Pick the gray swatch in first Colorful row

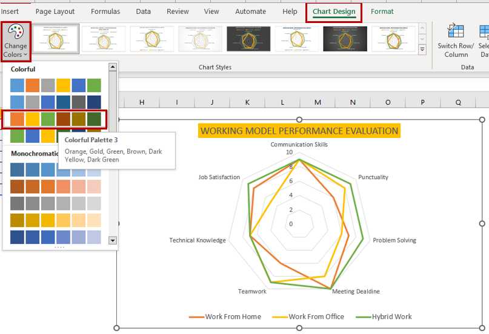[x=48, y=85]
